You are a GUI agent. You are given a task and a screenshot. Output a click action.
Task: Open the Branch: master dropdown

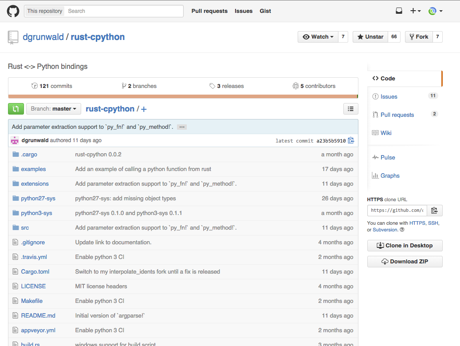click(x=53, y=109)
